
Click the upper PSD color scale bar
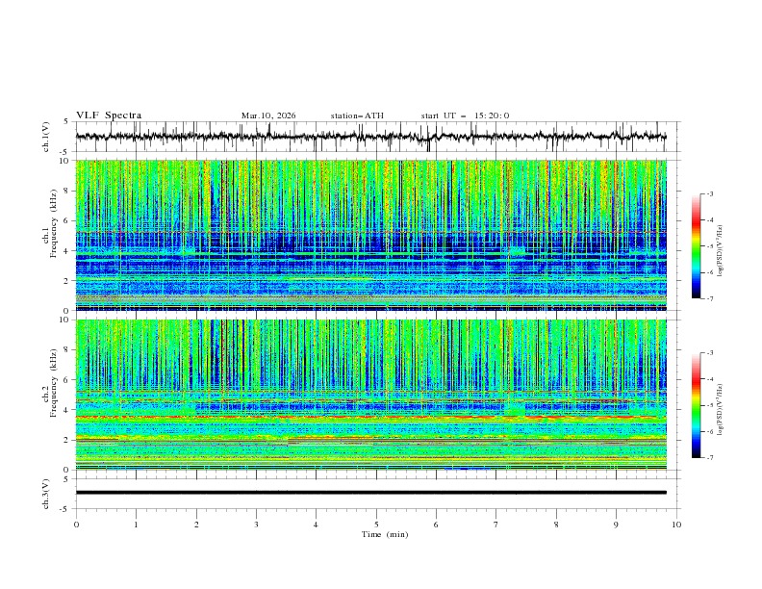click(x=696, y=246)
